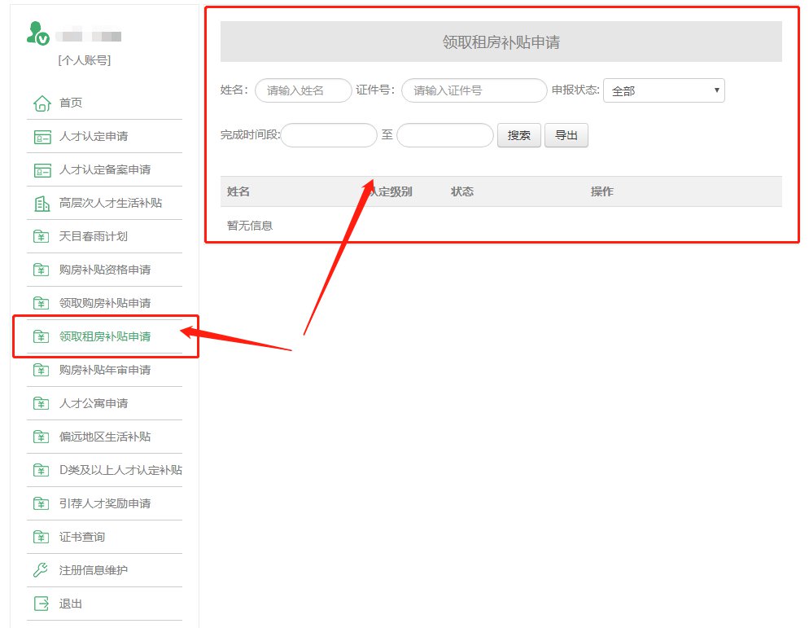Screen dimensions: 809x628
Task: Select 购房补贴资格申请 in the sidebar
Action: pyautogui.click(x=104, y=270)
